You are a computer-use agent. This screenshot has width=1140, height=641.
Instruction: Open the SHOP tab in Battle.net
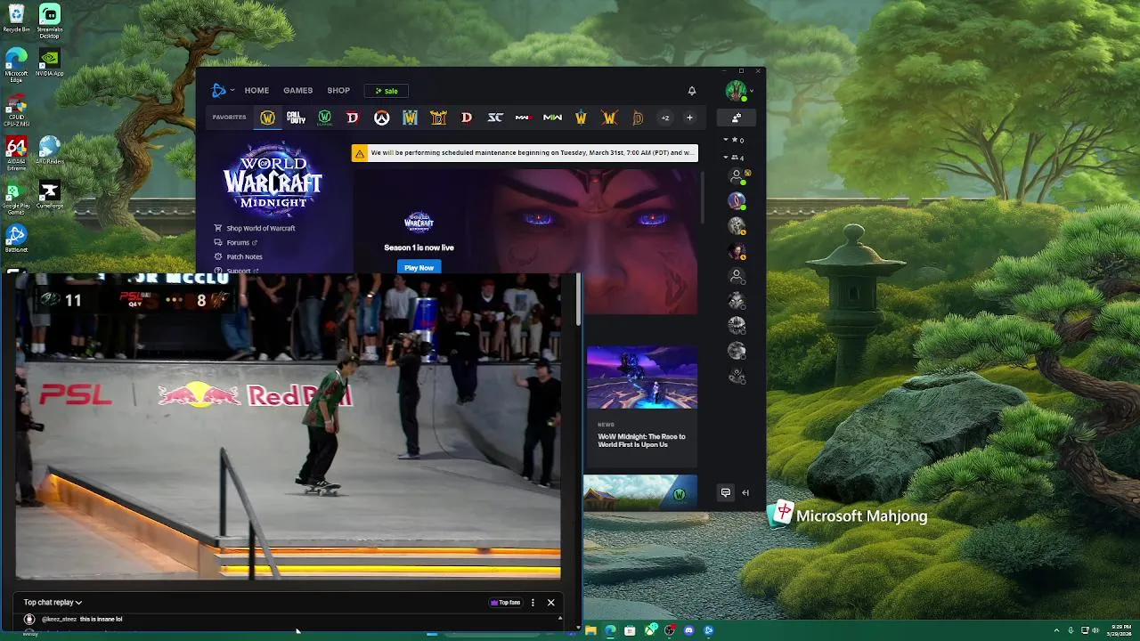[x=338, y=91]
